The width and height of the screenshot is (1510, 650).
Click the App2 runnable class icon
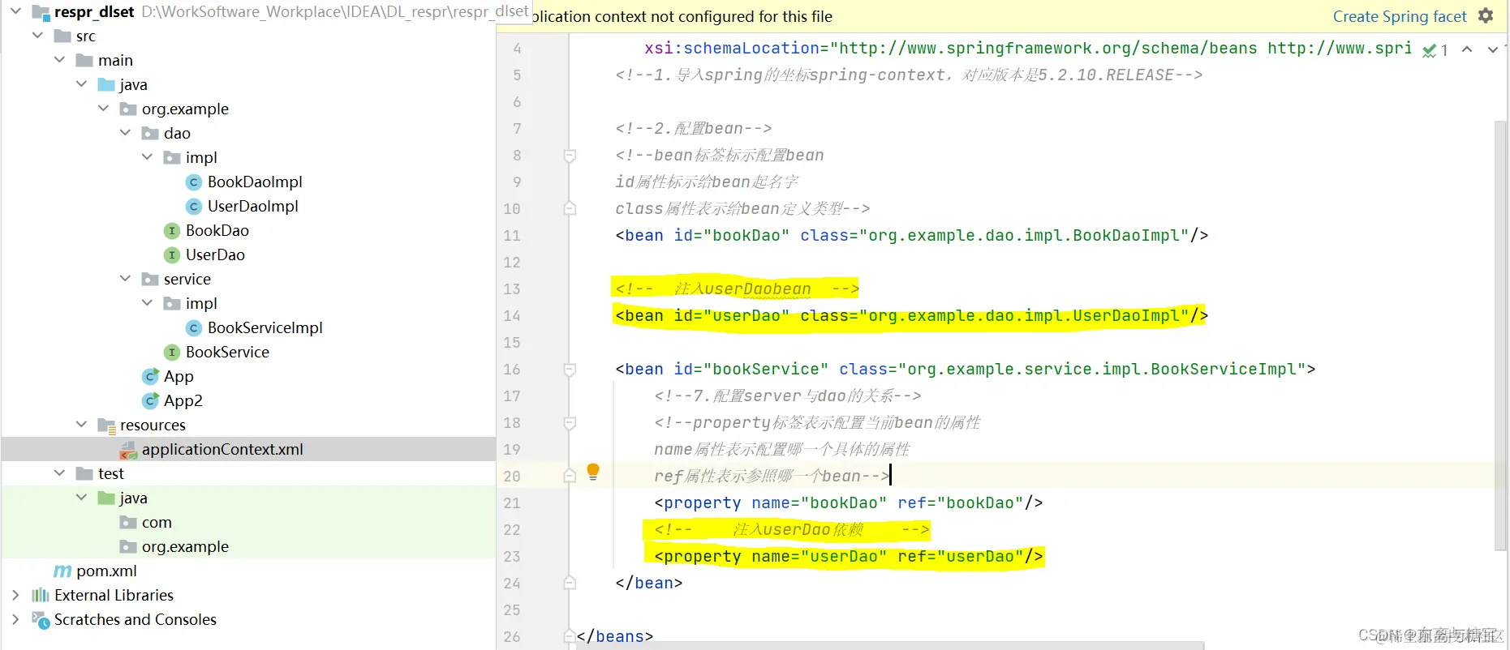click(150, 401)
